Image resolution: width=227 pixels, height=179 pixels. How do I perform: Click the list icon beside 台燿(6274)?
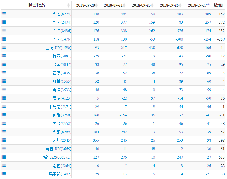pyautogui.click(x=4, y=14)
